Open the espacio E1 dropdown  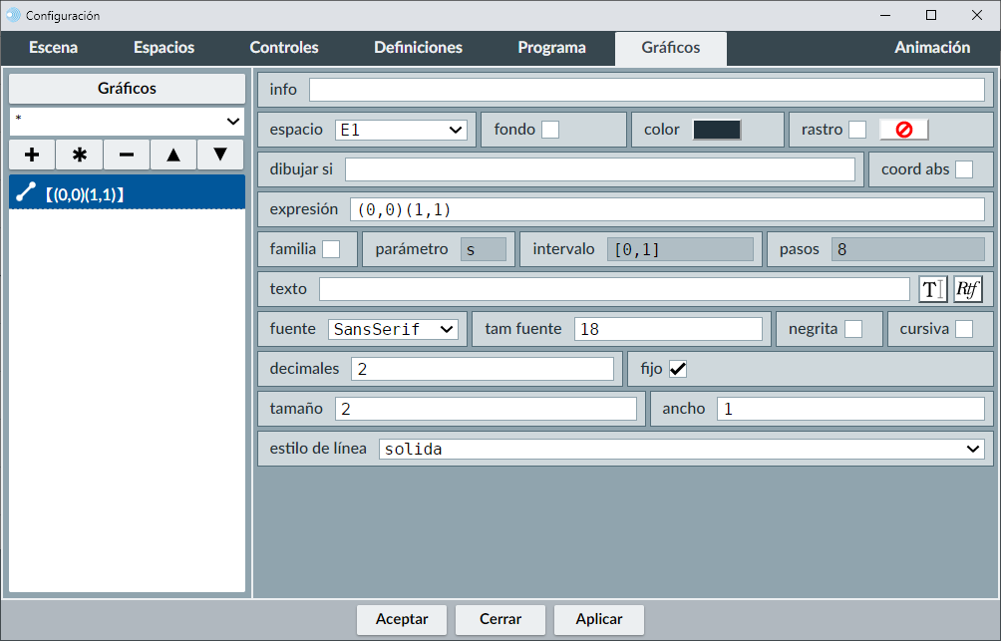click(401, 130)
